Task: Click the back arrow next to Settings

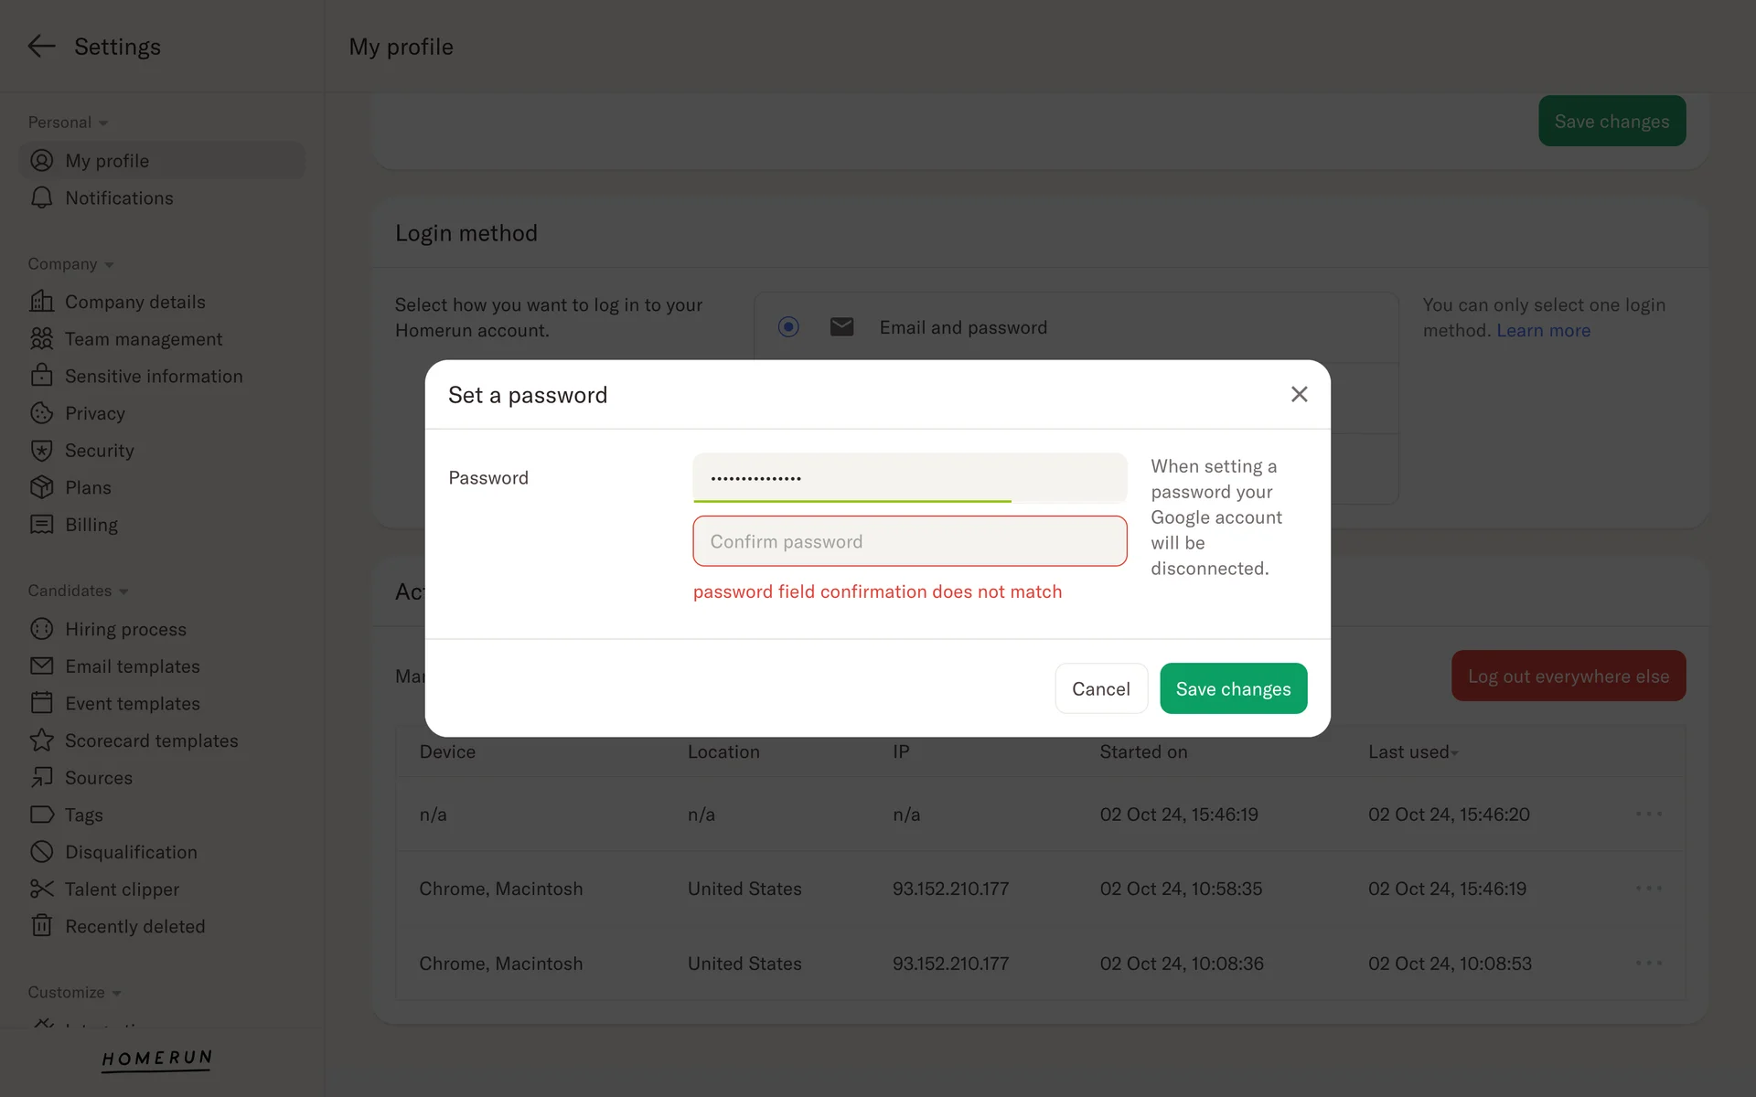Action: 41,47
